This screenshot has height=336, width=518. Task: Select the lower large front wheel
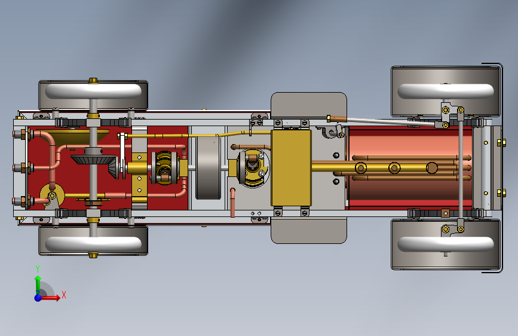coord(445,245)
